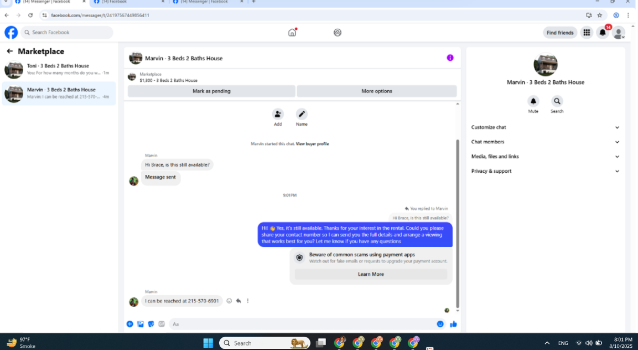Click 'Hi Brace, is this still available?' bubble
This screenshot has width=638, height=350.
pos(177,164)
